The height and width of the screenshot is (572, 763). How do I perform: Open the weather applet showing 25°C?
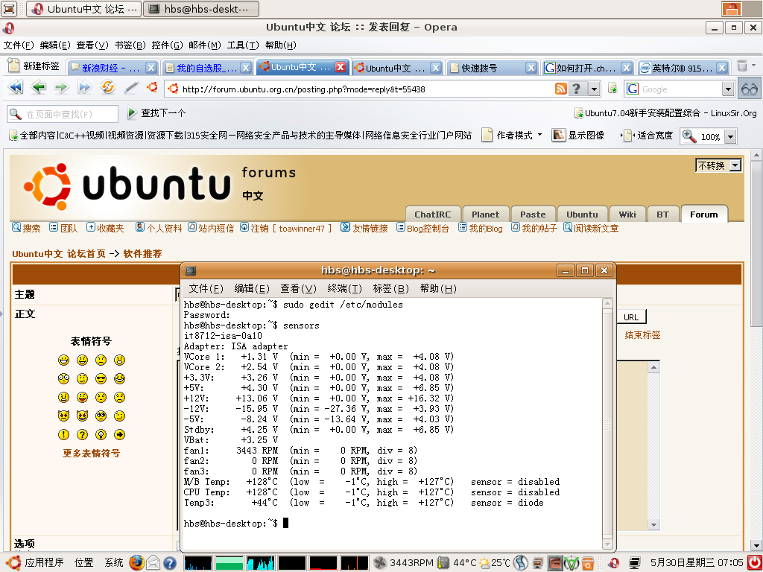495,563
